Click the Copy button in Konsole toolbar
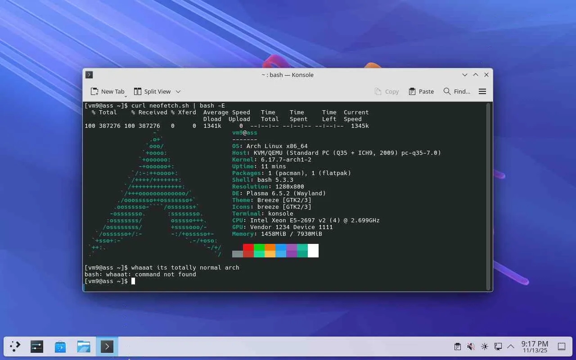Image resolution: width=576 pixels, height=360 pixels. 387,91
